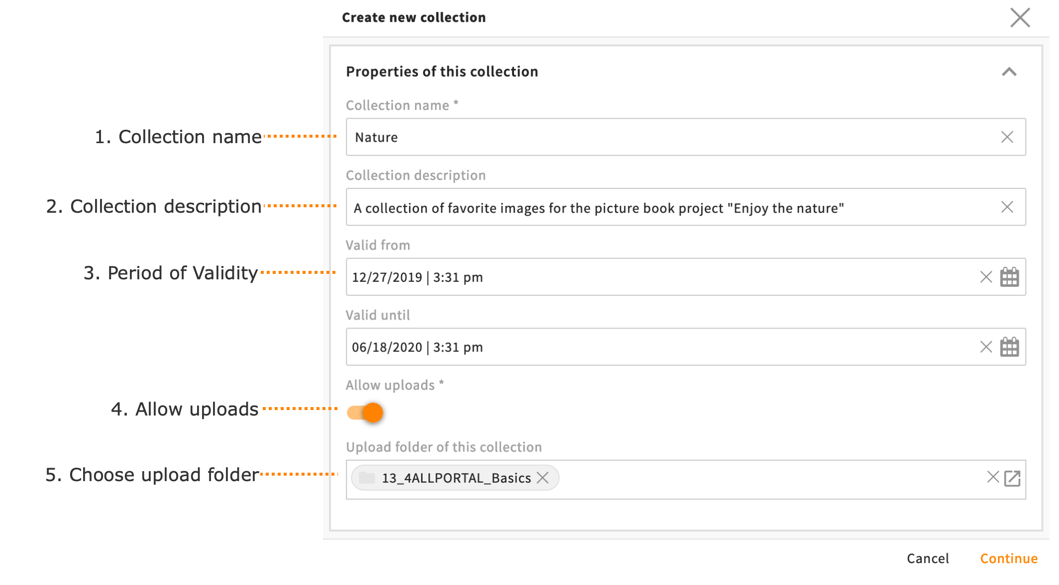This screenshot has height=585, width=1059.
Task: Clear the collection description text
Action: [x=1008, y=207]
